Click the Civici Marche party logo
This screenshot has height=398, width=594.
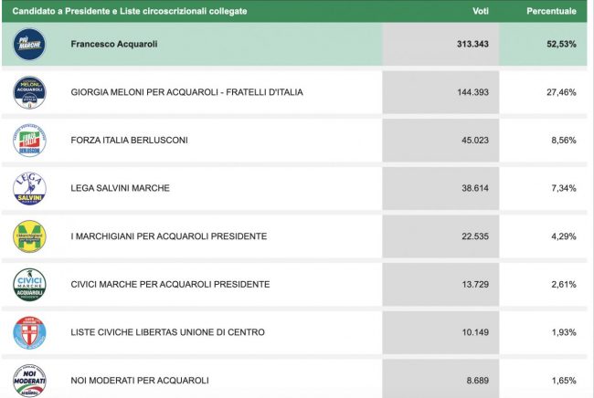(29, 284)
